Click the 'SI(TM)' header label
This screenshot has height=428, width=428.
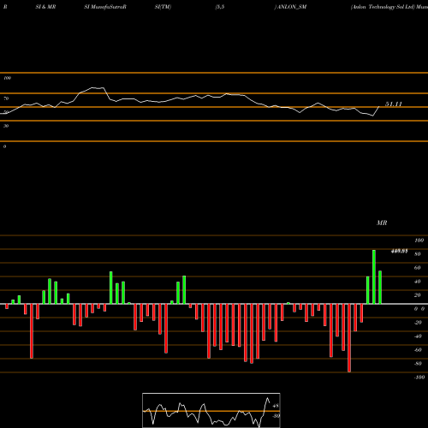[163, 7]
